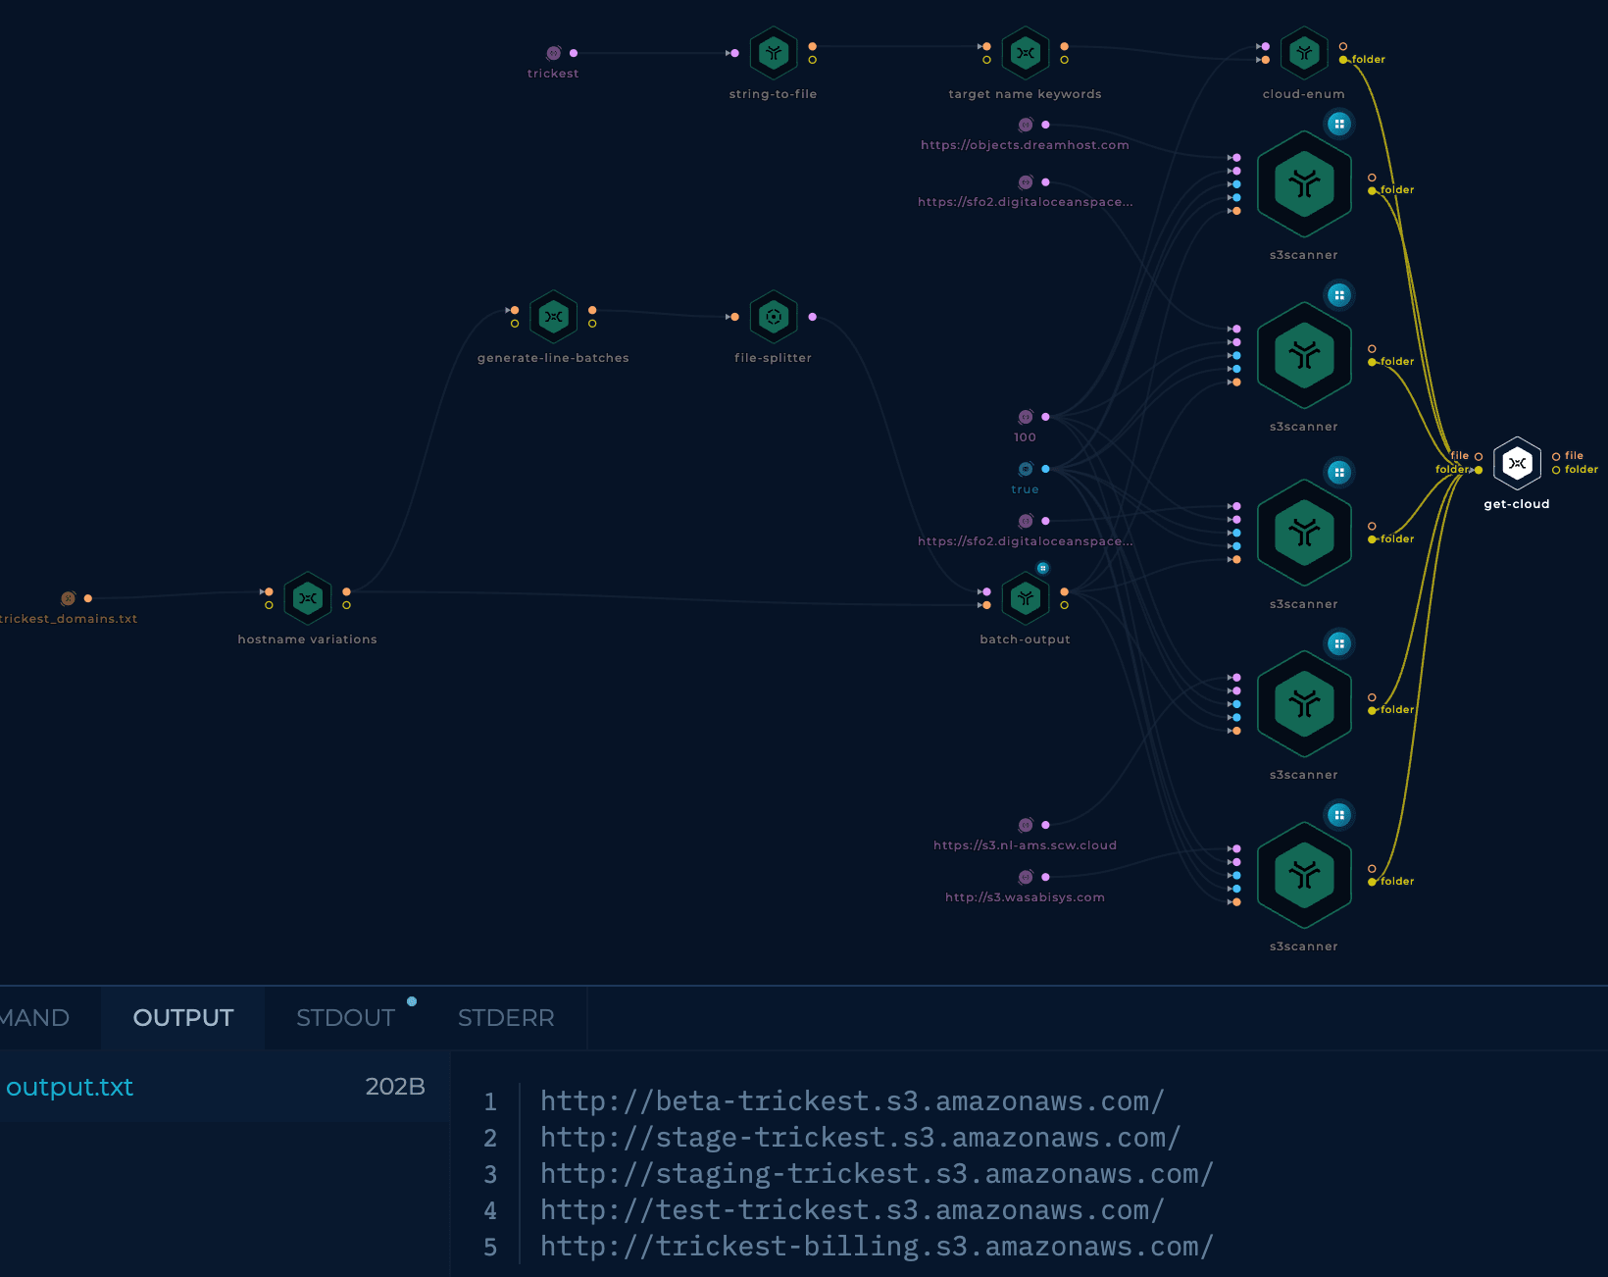Viewport: 1608px width, 1277px height.
Task: Click the 'https://objects.dreamhost.com' label text
Action: click(1026, 145)
